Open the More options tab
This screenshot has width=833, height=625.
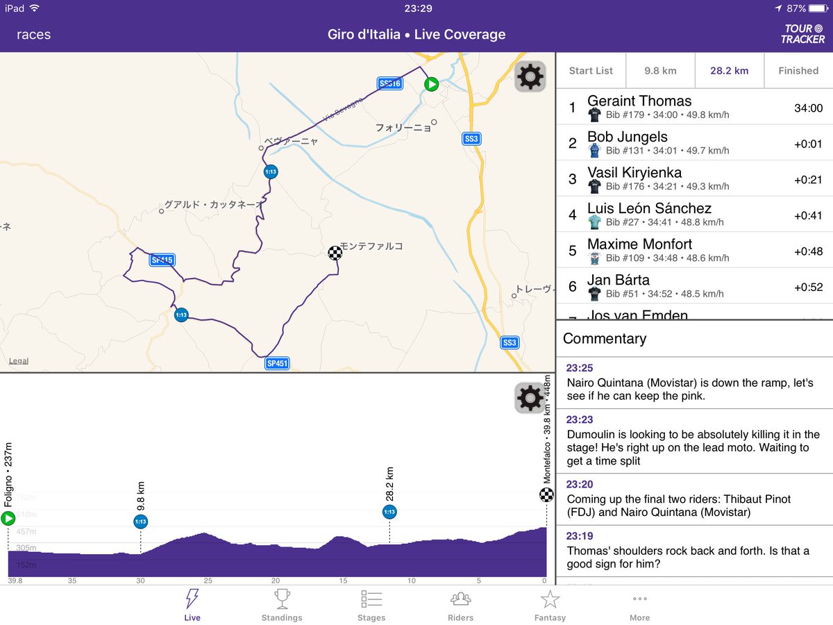coord(640,605)
